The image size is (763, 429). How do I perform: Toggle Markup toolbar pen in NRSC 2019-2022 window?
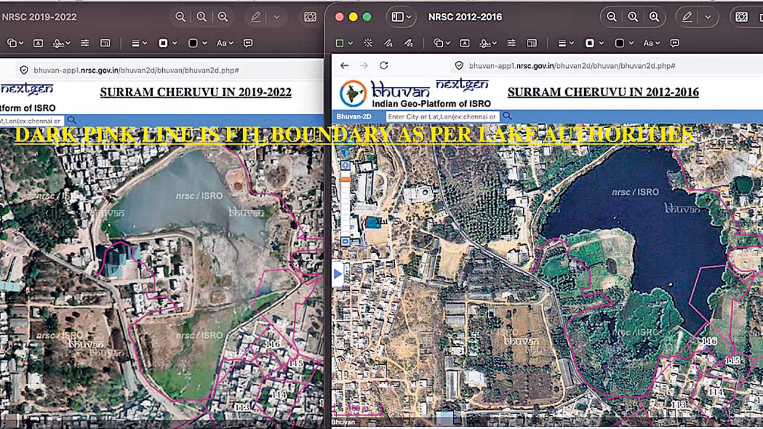pyautogui.click(x=256, y=17)
